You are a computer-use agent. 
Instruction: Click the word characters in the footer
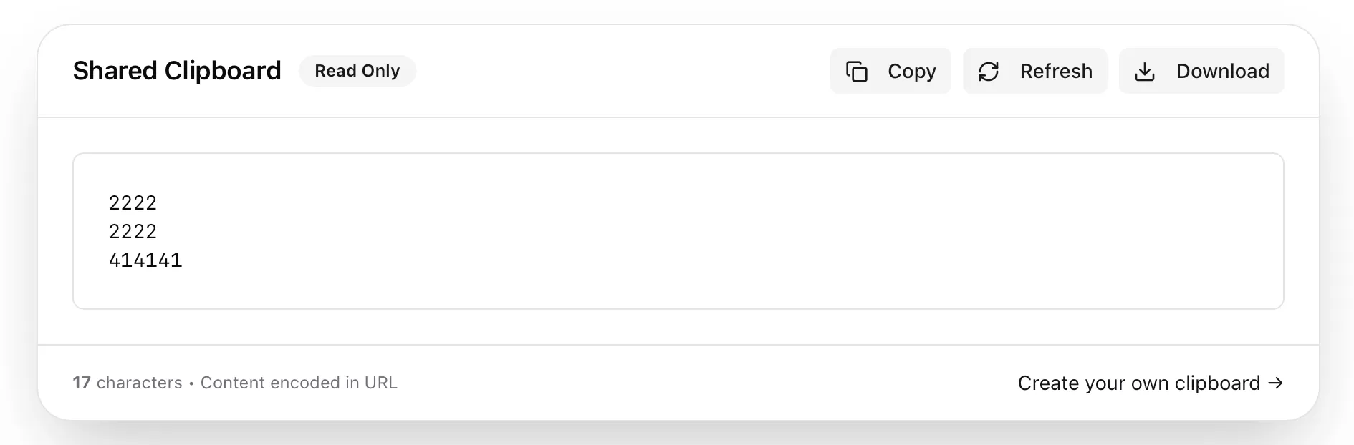point(139,383)
